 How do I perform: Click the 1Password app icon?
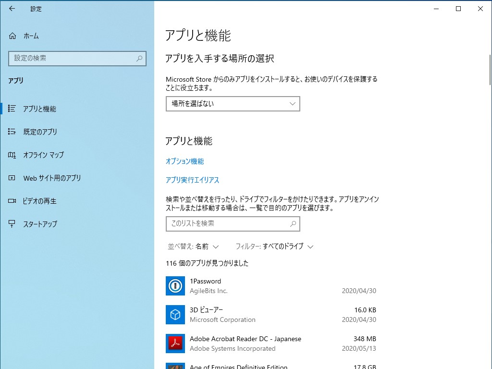(x=175, y=286)
